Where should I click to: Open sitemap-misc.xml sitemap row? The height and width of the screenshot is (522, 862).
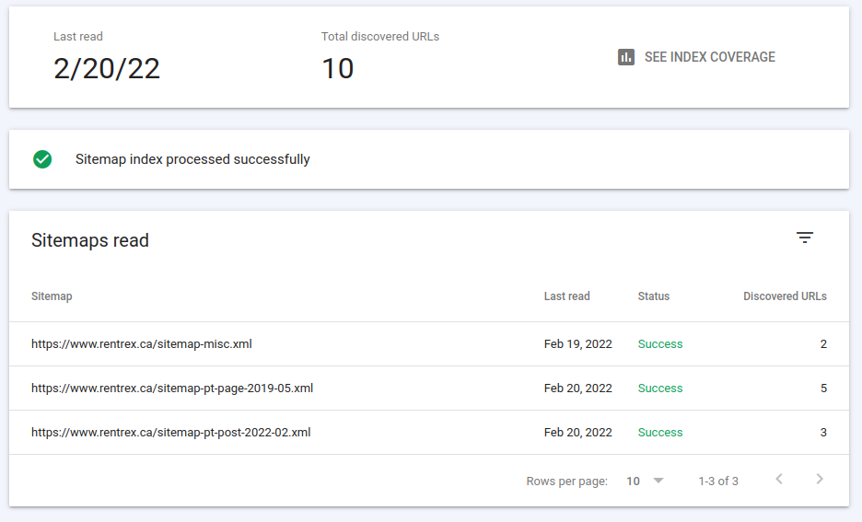pos(429,344)
